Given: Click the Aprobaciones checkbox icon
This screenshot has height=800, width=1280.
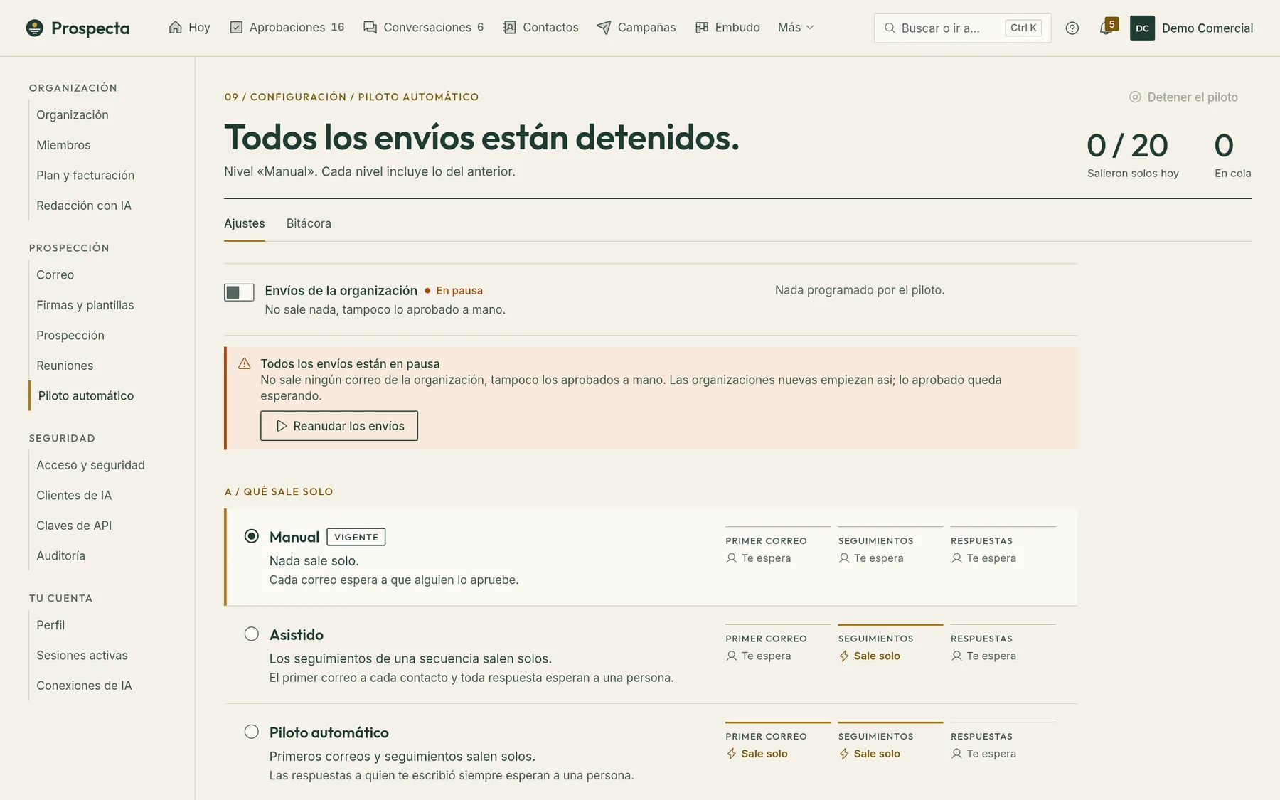Looking at the screenshot, I should 236,28.
